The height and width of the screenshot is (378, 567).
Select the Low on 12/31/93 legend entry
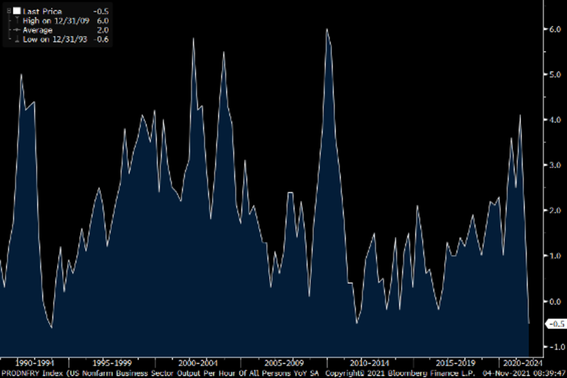pos(54,40)
